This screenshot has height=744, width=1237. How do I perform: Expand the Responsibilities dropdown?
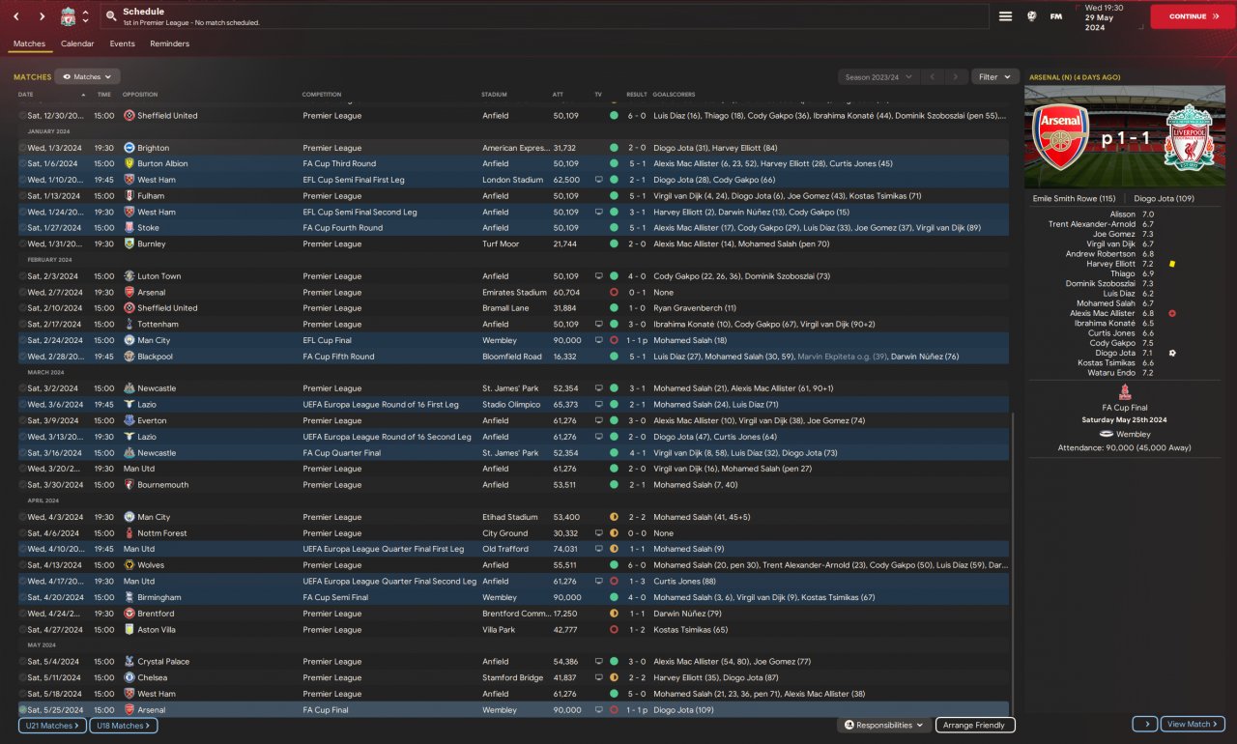click(883, 725)
